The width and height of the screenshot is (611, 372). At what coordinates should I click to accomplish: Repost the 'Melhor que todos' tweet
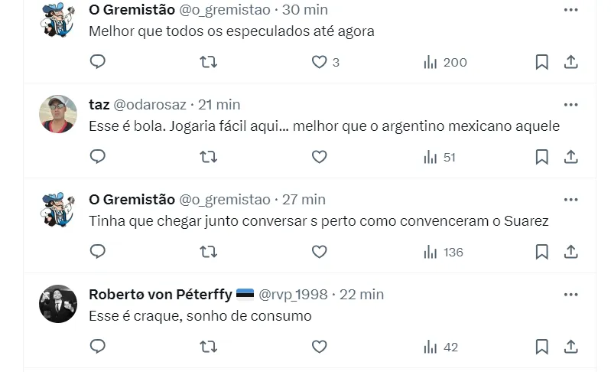(208, 62)
